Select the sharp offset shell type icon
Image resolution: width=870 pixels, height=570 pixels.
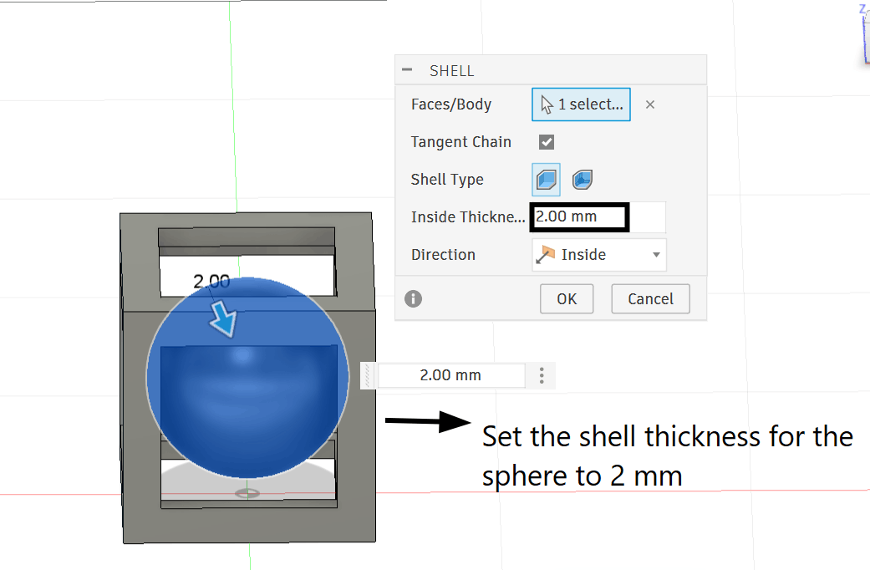(x=547, y=180)
